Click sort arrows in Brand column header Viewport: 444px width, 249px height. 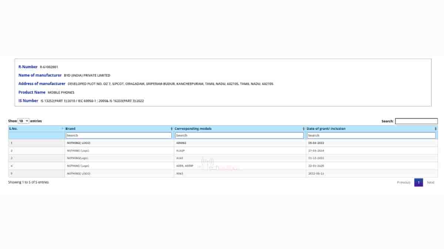tap(171, 129)
